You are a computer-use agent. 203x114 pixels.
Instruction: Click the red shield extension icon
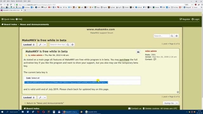coord(196,5)
